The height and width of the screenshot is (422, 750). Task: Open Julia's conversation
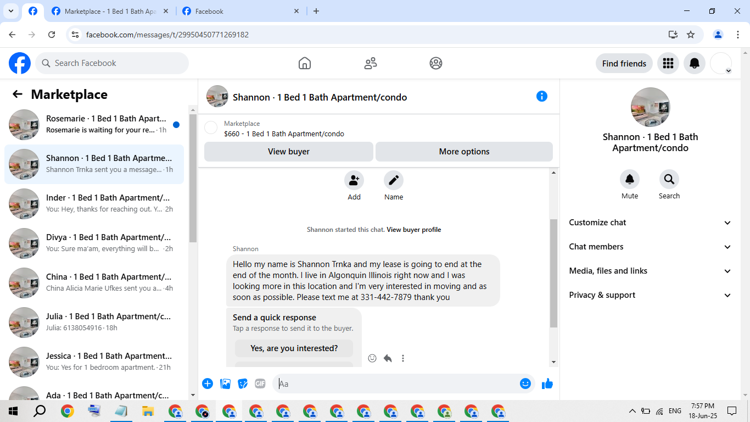(x=94, y=323)
